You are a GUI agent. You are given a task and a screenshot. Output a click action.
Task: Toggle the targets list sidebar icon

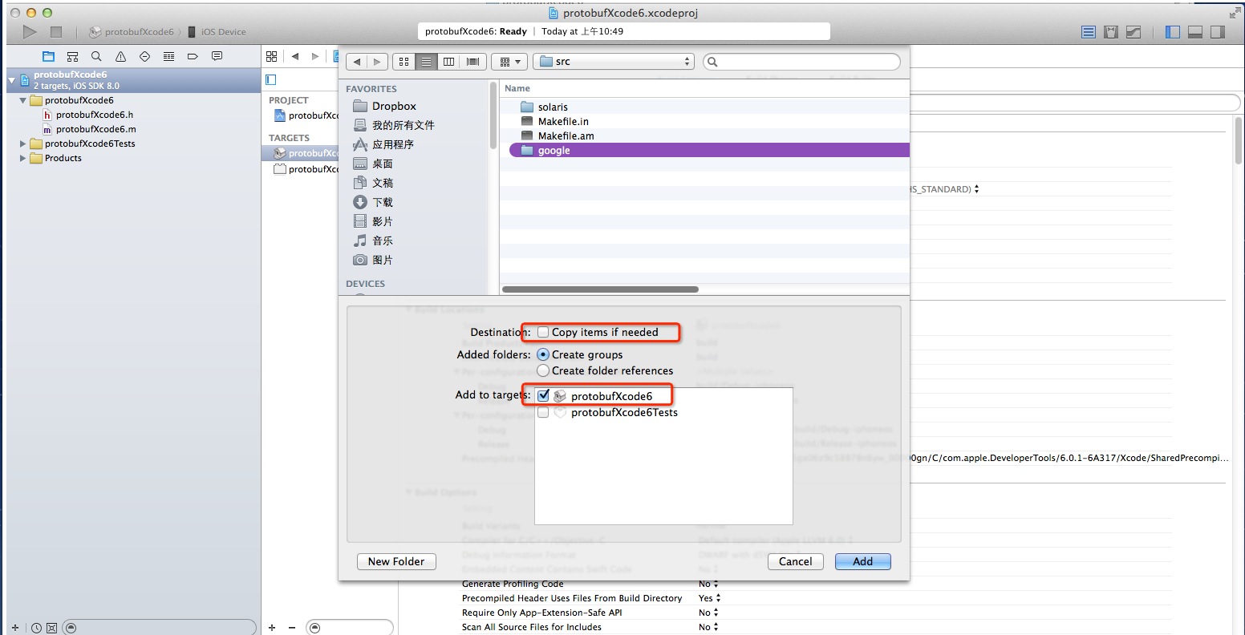(x=271, y=79)
